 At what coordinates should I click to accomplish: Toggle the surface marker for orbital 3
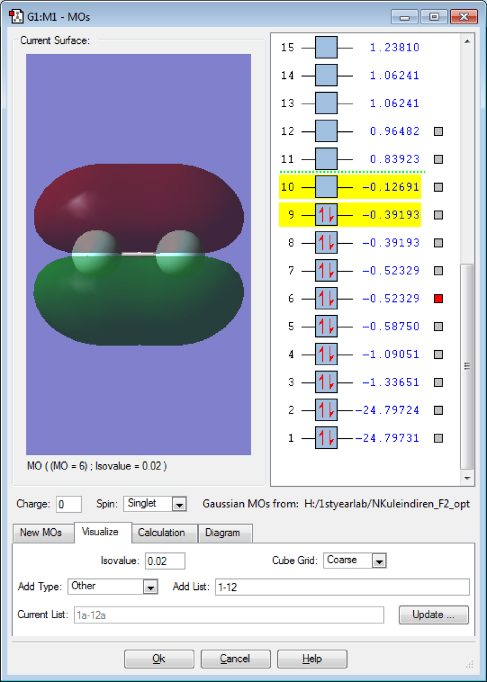click(438, 382)
